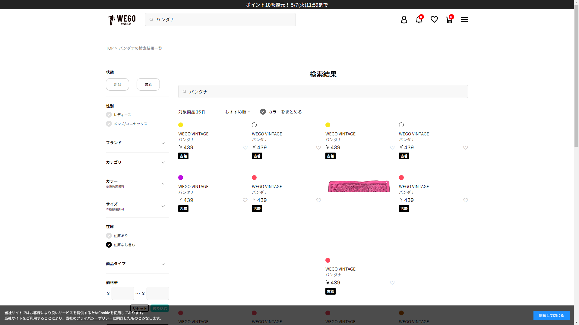This screenshot has width=579, height=325.
Task: Open the hamburger menu icon
Action: tap(464, 20)
